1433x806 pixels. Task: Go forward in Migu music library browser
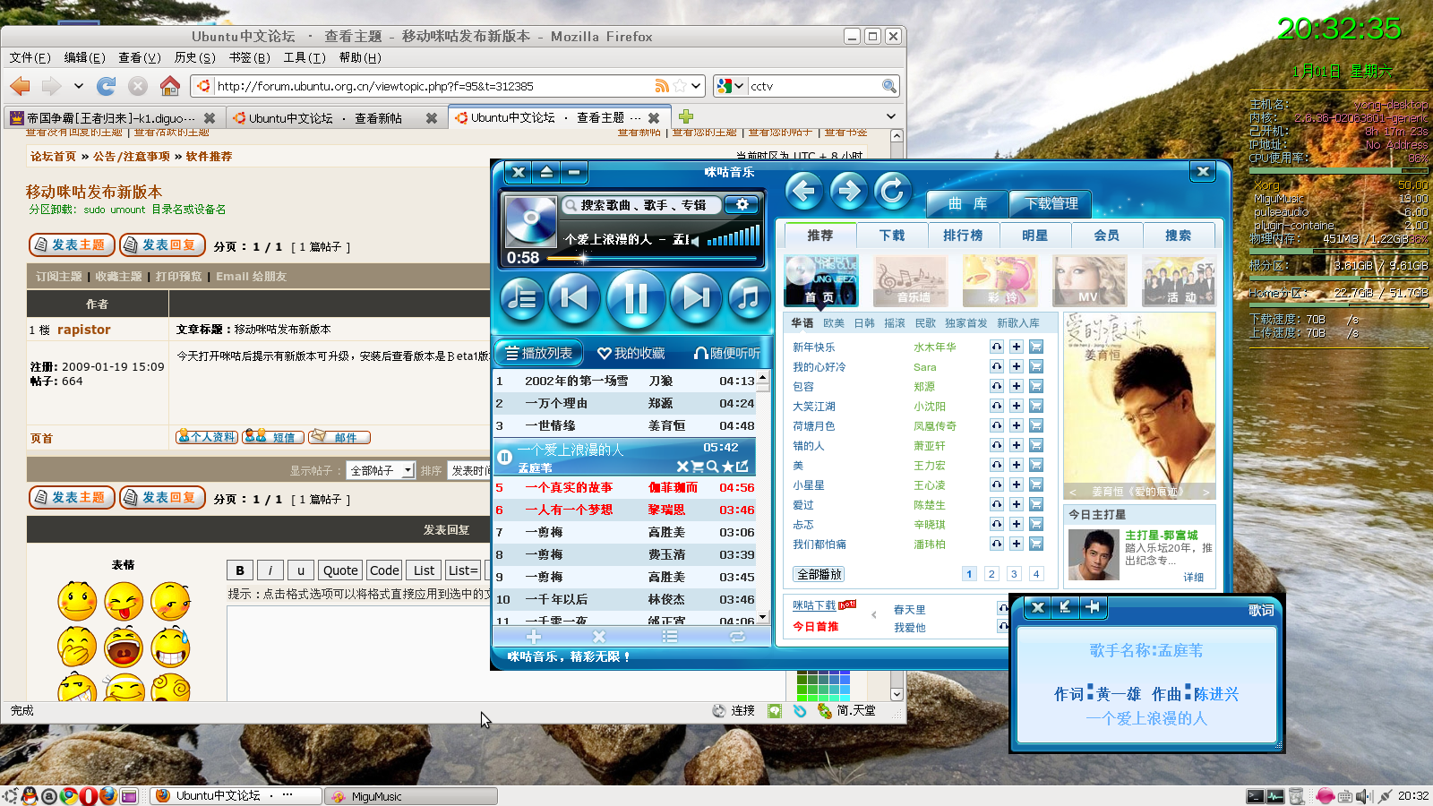(847, 191)
